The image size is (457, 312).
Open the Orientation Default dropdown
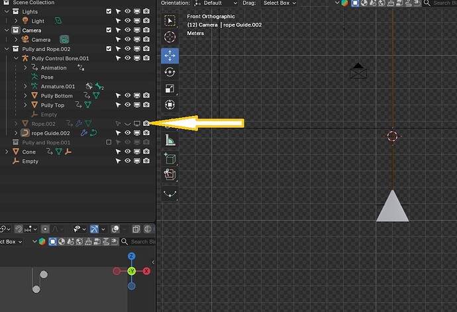[x=216, y=3]
